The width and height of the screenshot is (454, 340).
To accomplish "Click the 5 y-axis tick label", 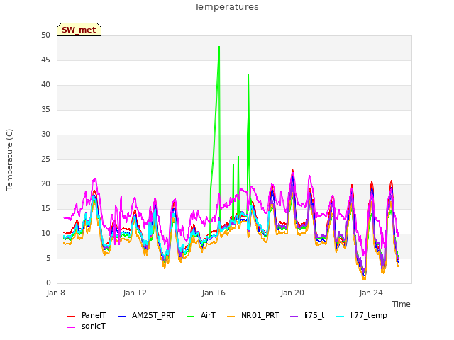I will 48,258.
